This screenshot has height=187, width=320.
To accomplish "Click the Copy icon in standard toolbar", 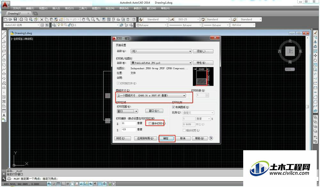I will (46, 19).
